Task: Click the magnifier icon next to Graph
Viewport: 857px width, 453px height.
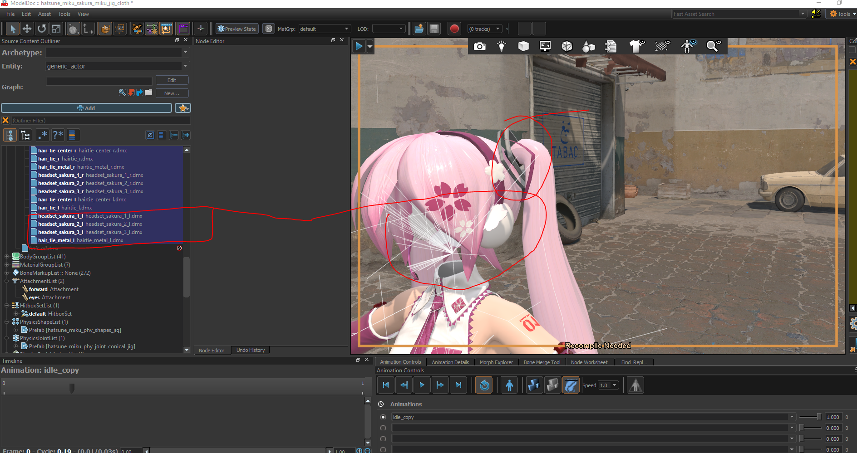Action: coord(122,93)
